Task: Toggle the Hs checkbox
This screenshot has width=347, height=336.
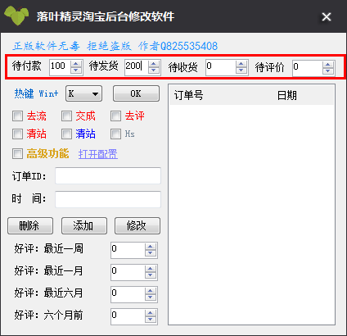Action: (x=115, y=134)
